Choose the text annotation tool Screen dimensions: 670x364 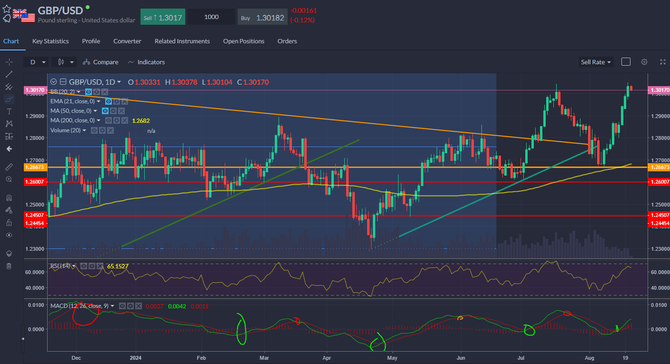pos(9,111)
